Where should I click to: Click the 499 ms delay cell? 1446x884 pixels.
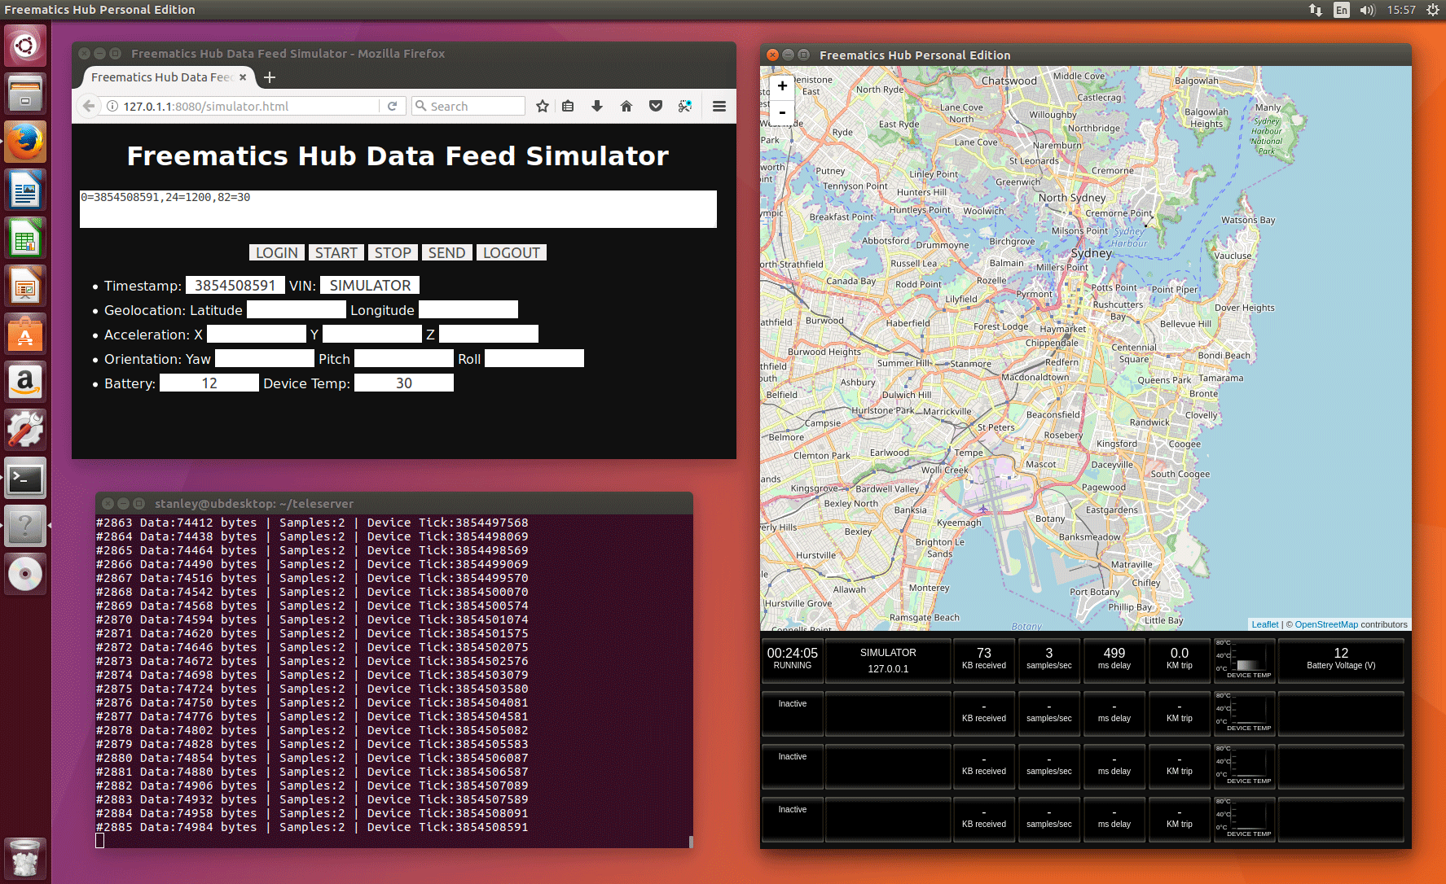[1114, 660]
